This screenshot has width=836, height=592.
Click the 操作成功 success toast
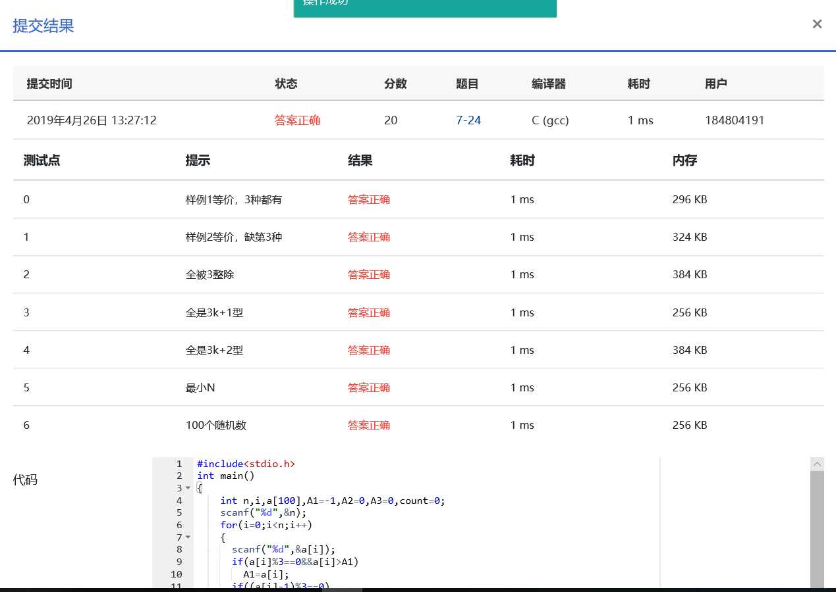pyautogui.click(x=425, y=5)
